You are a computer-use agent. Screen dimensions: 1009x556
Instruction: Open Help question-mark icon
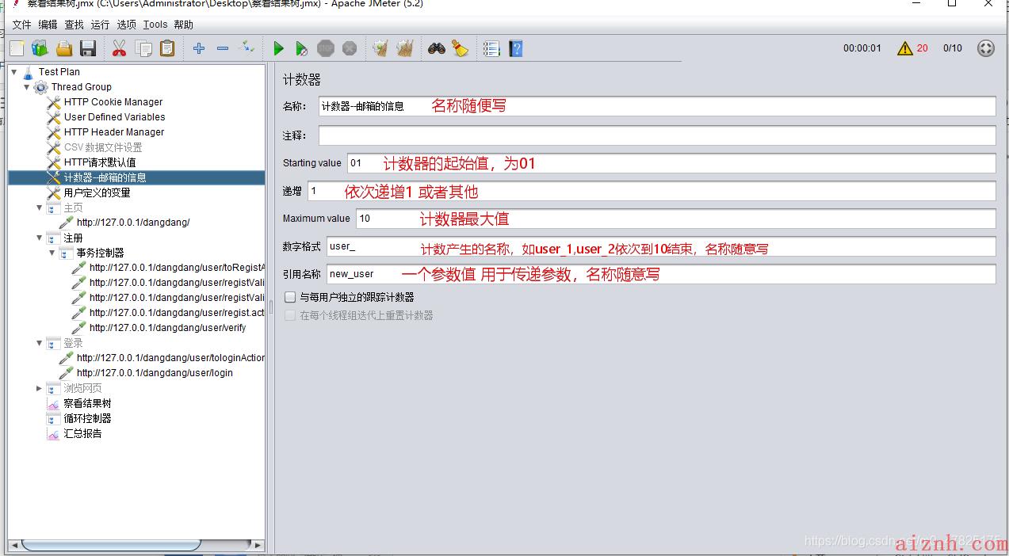tap(516, 48)
